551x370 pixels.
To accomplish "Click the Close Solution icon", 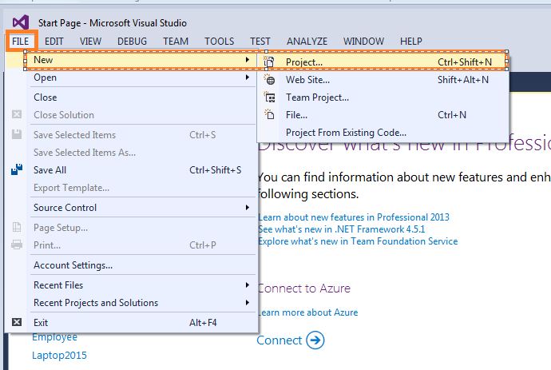I will pyautogui.click(x=17, y=114).
